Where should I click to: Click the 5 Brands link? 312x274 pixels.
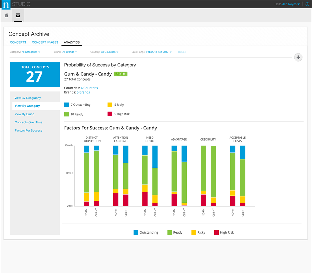(83, 92)
